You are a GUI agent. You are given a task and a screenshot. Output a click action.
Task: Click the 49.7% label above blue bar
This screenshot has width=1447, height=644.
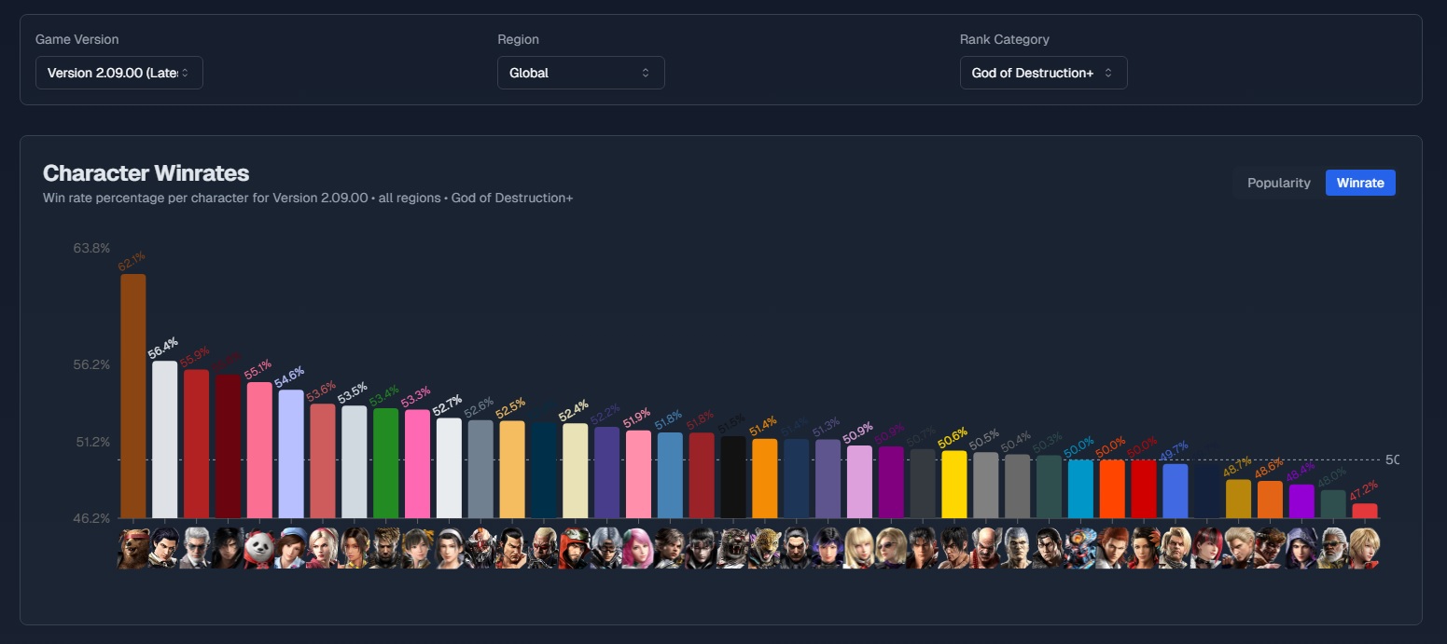pyautogui.click(x=1174, y=451)
